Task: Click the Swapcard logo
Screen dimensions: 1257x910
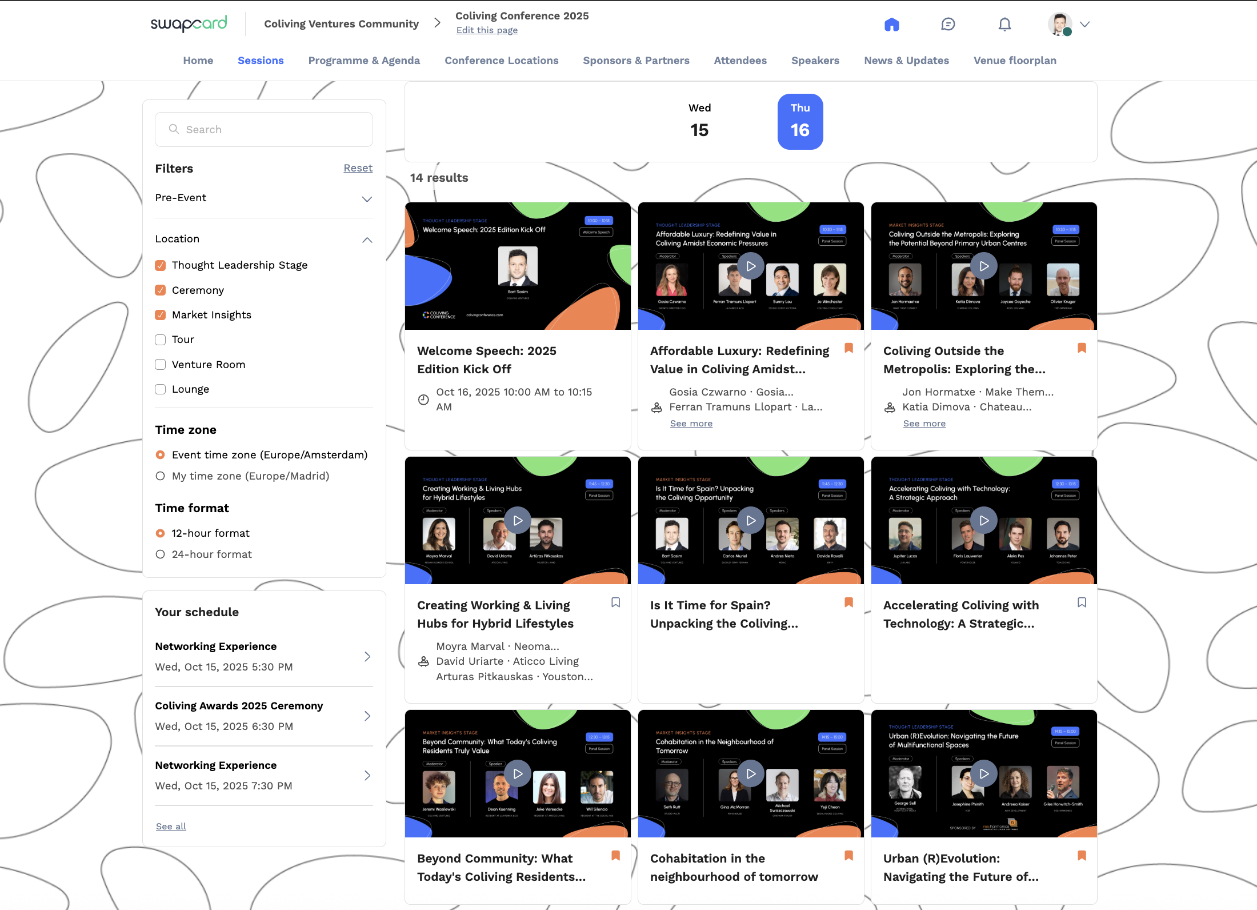Action: pos(189,23)
